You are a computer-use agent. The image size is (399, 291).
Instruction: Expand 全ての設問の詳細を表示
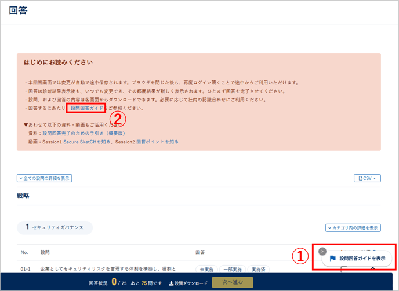[x=45, y=178]
